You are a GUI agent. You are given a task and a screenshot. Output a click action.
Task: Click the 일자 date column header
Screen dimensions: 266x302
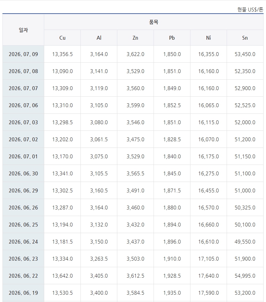click(23, 30)
